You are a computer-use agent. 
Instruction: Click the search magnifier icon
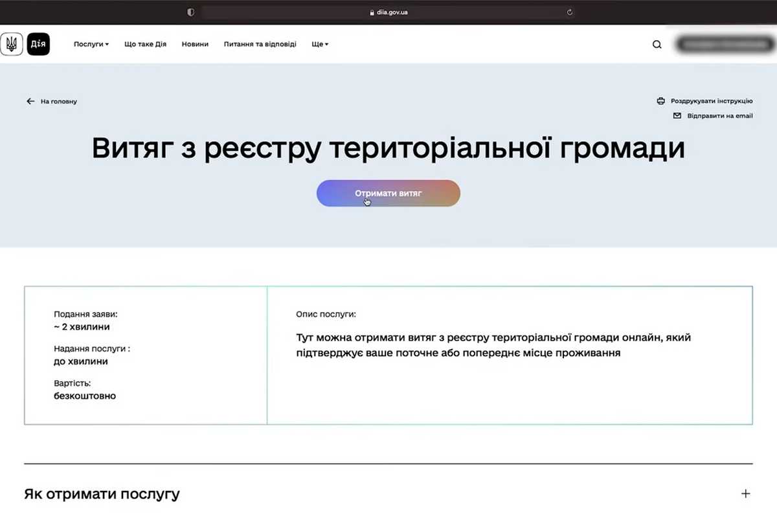[657, 44]
